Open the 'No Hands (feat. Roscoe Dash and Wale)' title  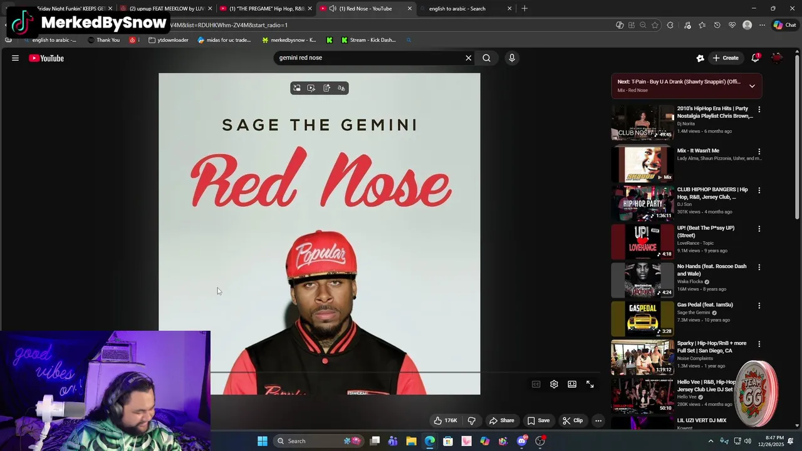(x=712, y=270)
